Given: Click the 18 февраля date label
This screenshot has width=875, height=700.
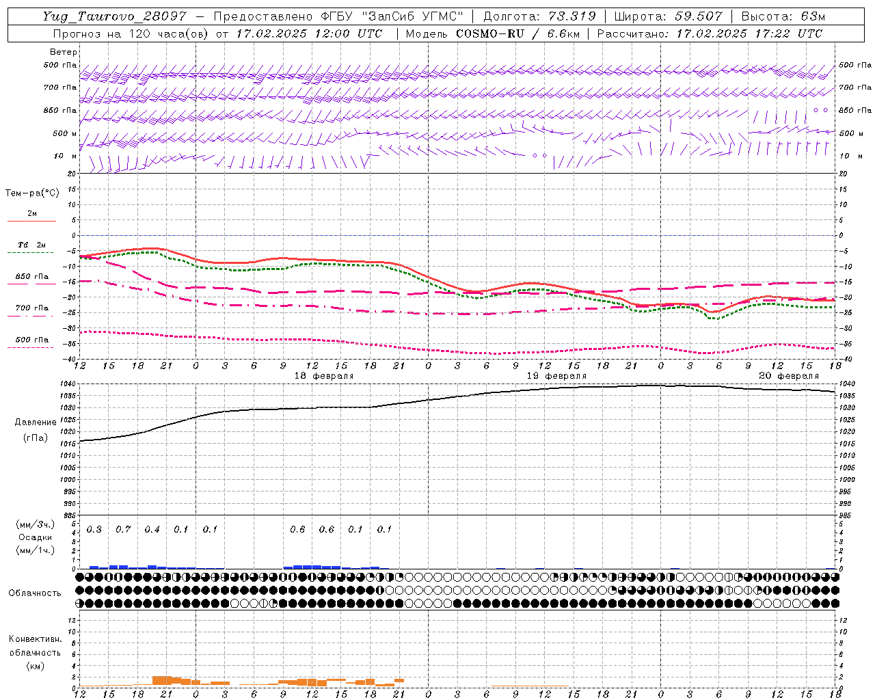Looking at the screenshot, I should pos(324,376).
